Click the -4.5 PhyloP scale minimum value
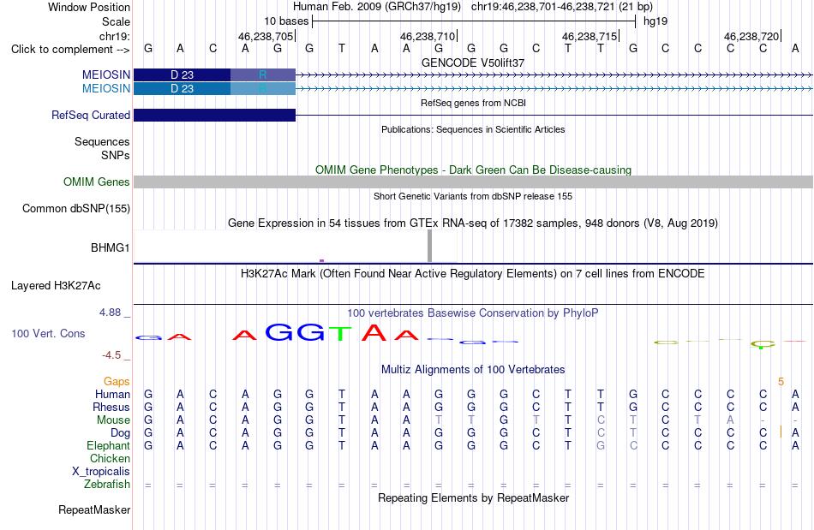This screenshot has height=530, width=814. (111, 355)
